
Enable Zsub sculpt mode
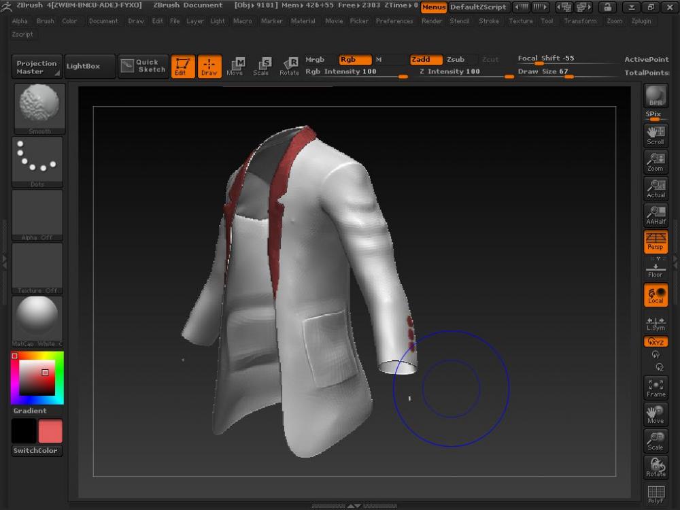(x=456, y=60)
